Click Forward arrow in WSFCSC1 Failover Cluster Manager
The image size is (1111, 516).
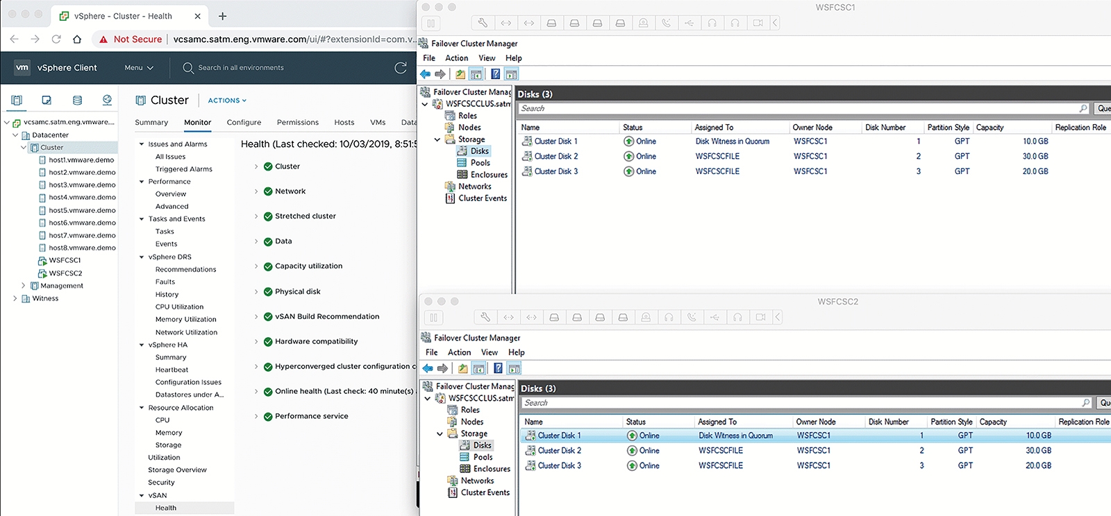click(x=440, y=74)
